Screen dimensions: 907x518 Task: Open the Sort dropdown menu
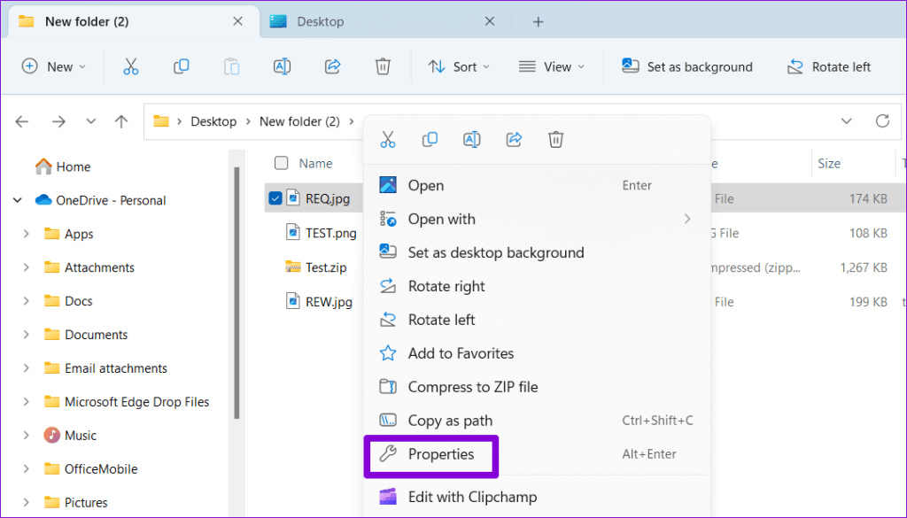(459, 66)
